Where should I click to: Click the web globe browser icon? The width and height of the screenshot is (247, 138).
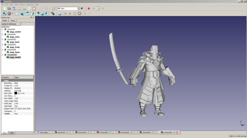(x=59, y=14)
